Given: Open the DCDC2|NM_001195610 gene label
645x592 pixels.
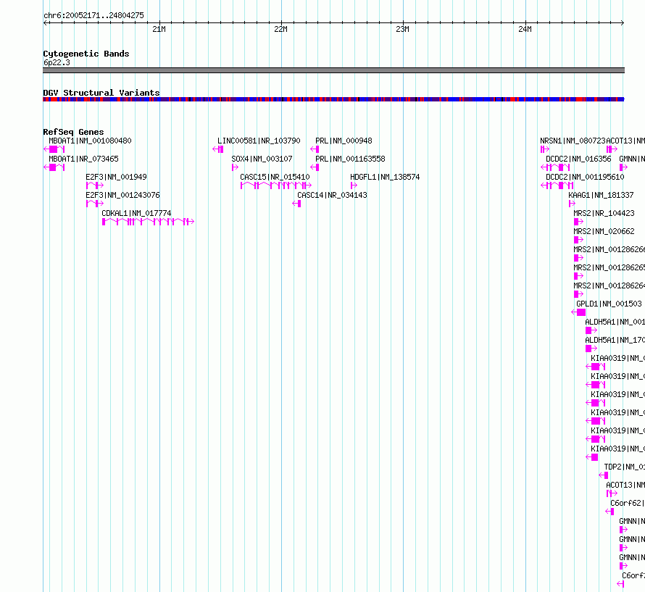Looking at the screenshot, I should 585,177.
